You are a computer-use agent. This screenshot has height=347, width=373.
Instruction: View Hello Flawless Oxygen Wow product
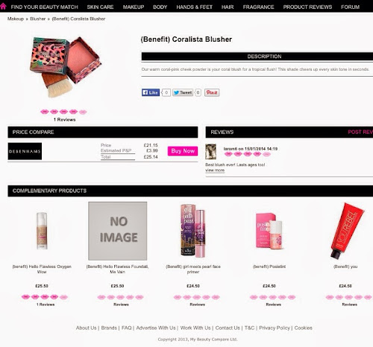pos(42,269)
